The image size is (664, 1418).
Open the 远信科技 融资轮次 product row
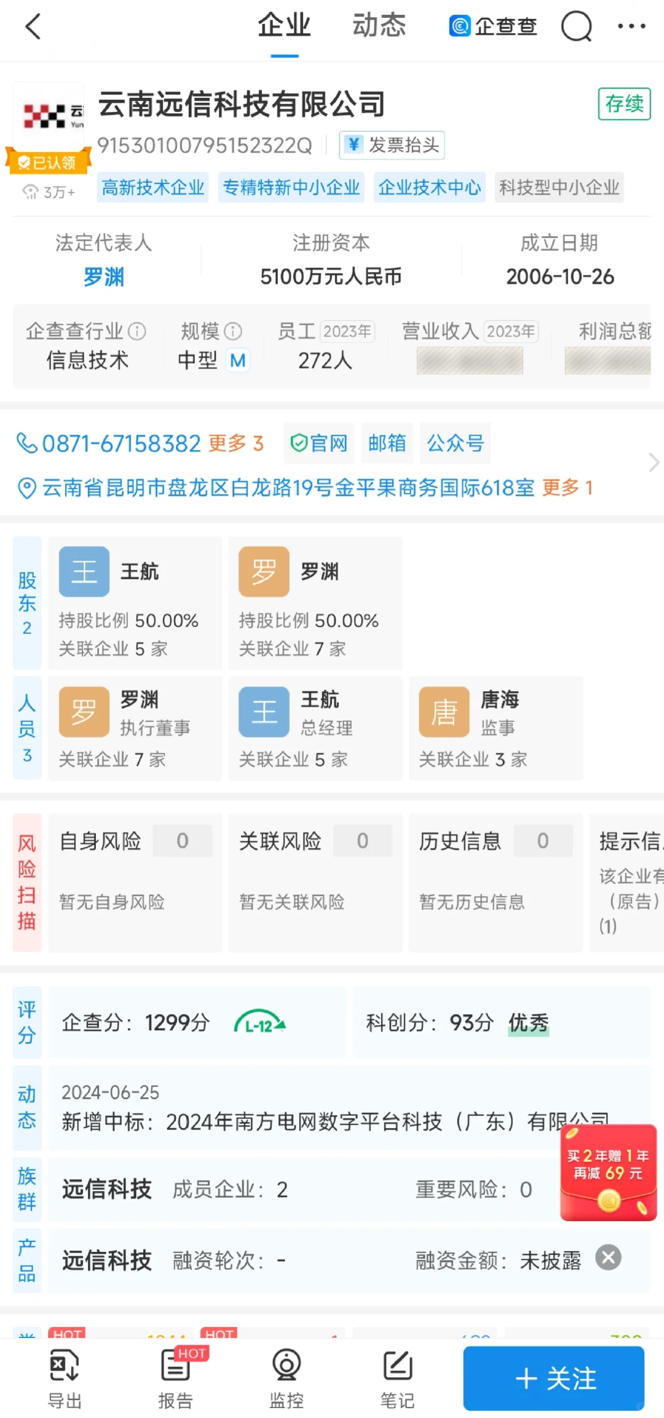pyautogui.click(x=349, y=1260)
